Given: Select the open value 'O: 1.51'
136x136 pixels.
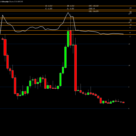Looking at the screenshot, I should point(49,6).
